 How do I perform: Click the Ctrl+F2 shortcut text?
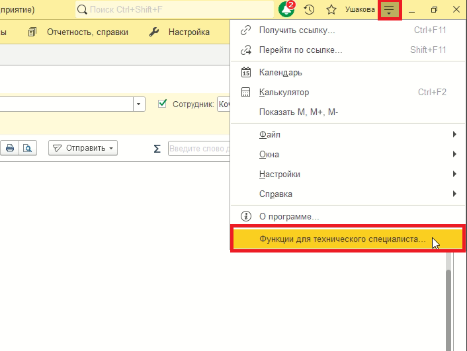tap(432, 93)
